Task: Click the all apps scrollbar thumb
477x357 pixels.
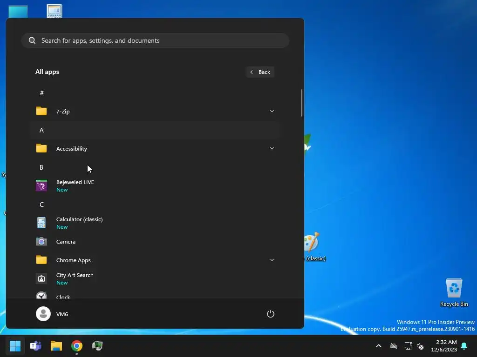Action: [302, 103]
